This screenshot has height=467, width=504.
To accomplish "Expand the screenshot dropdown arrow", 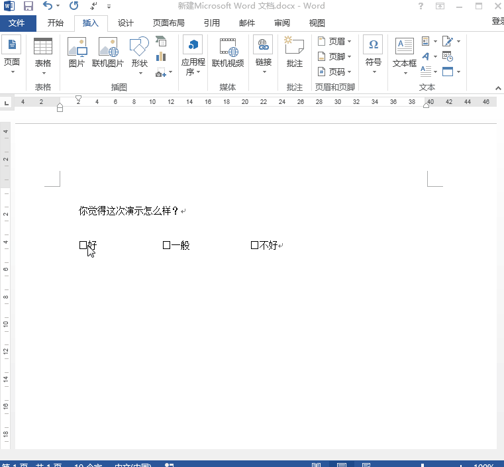I will [x=170, y=72].
